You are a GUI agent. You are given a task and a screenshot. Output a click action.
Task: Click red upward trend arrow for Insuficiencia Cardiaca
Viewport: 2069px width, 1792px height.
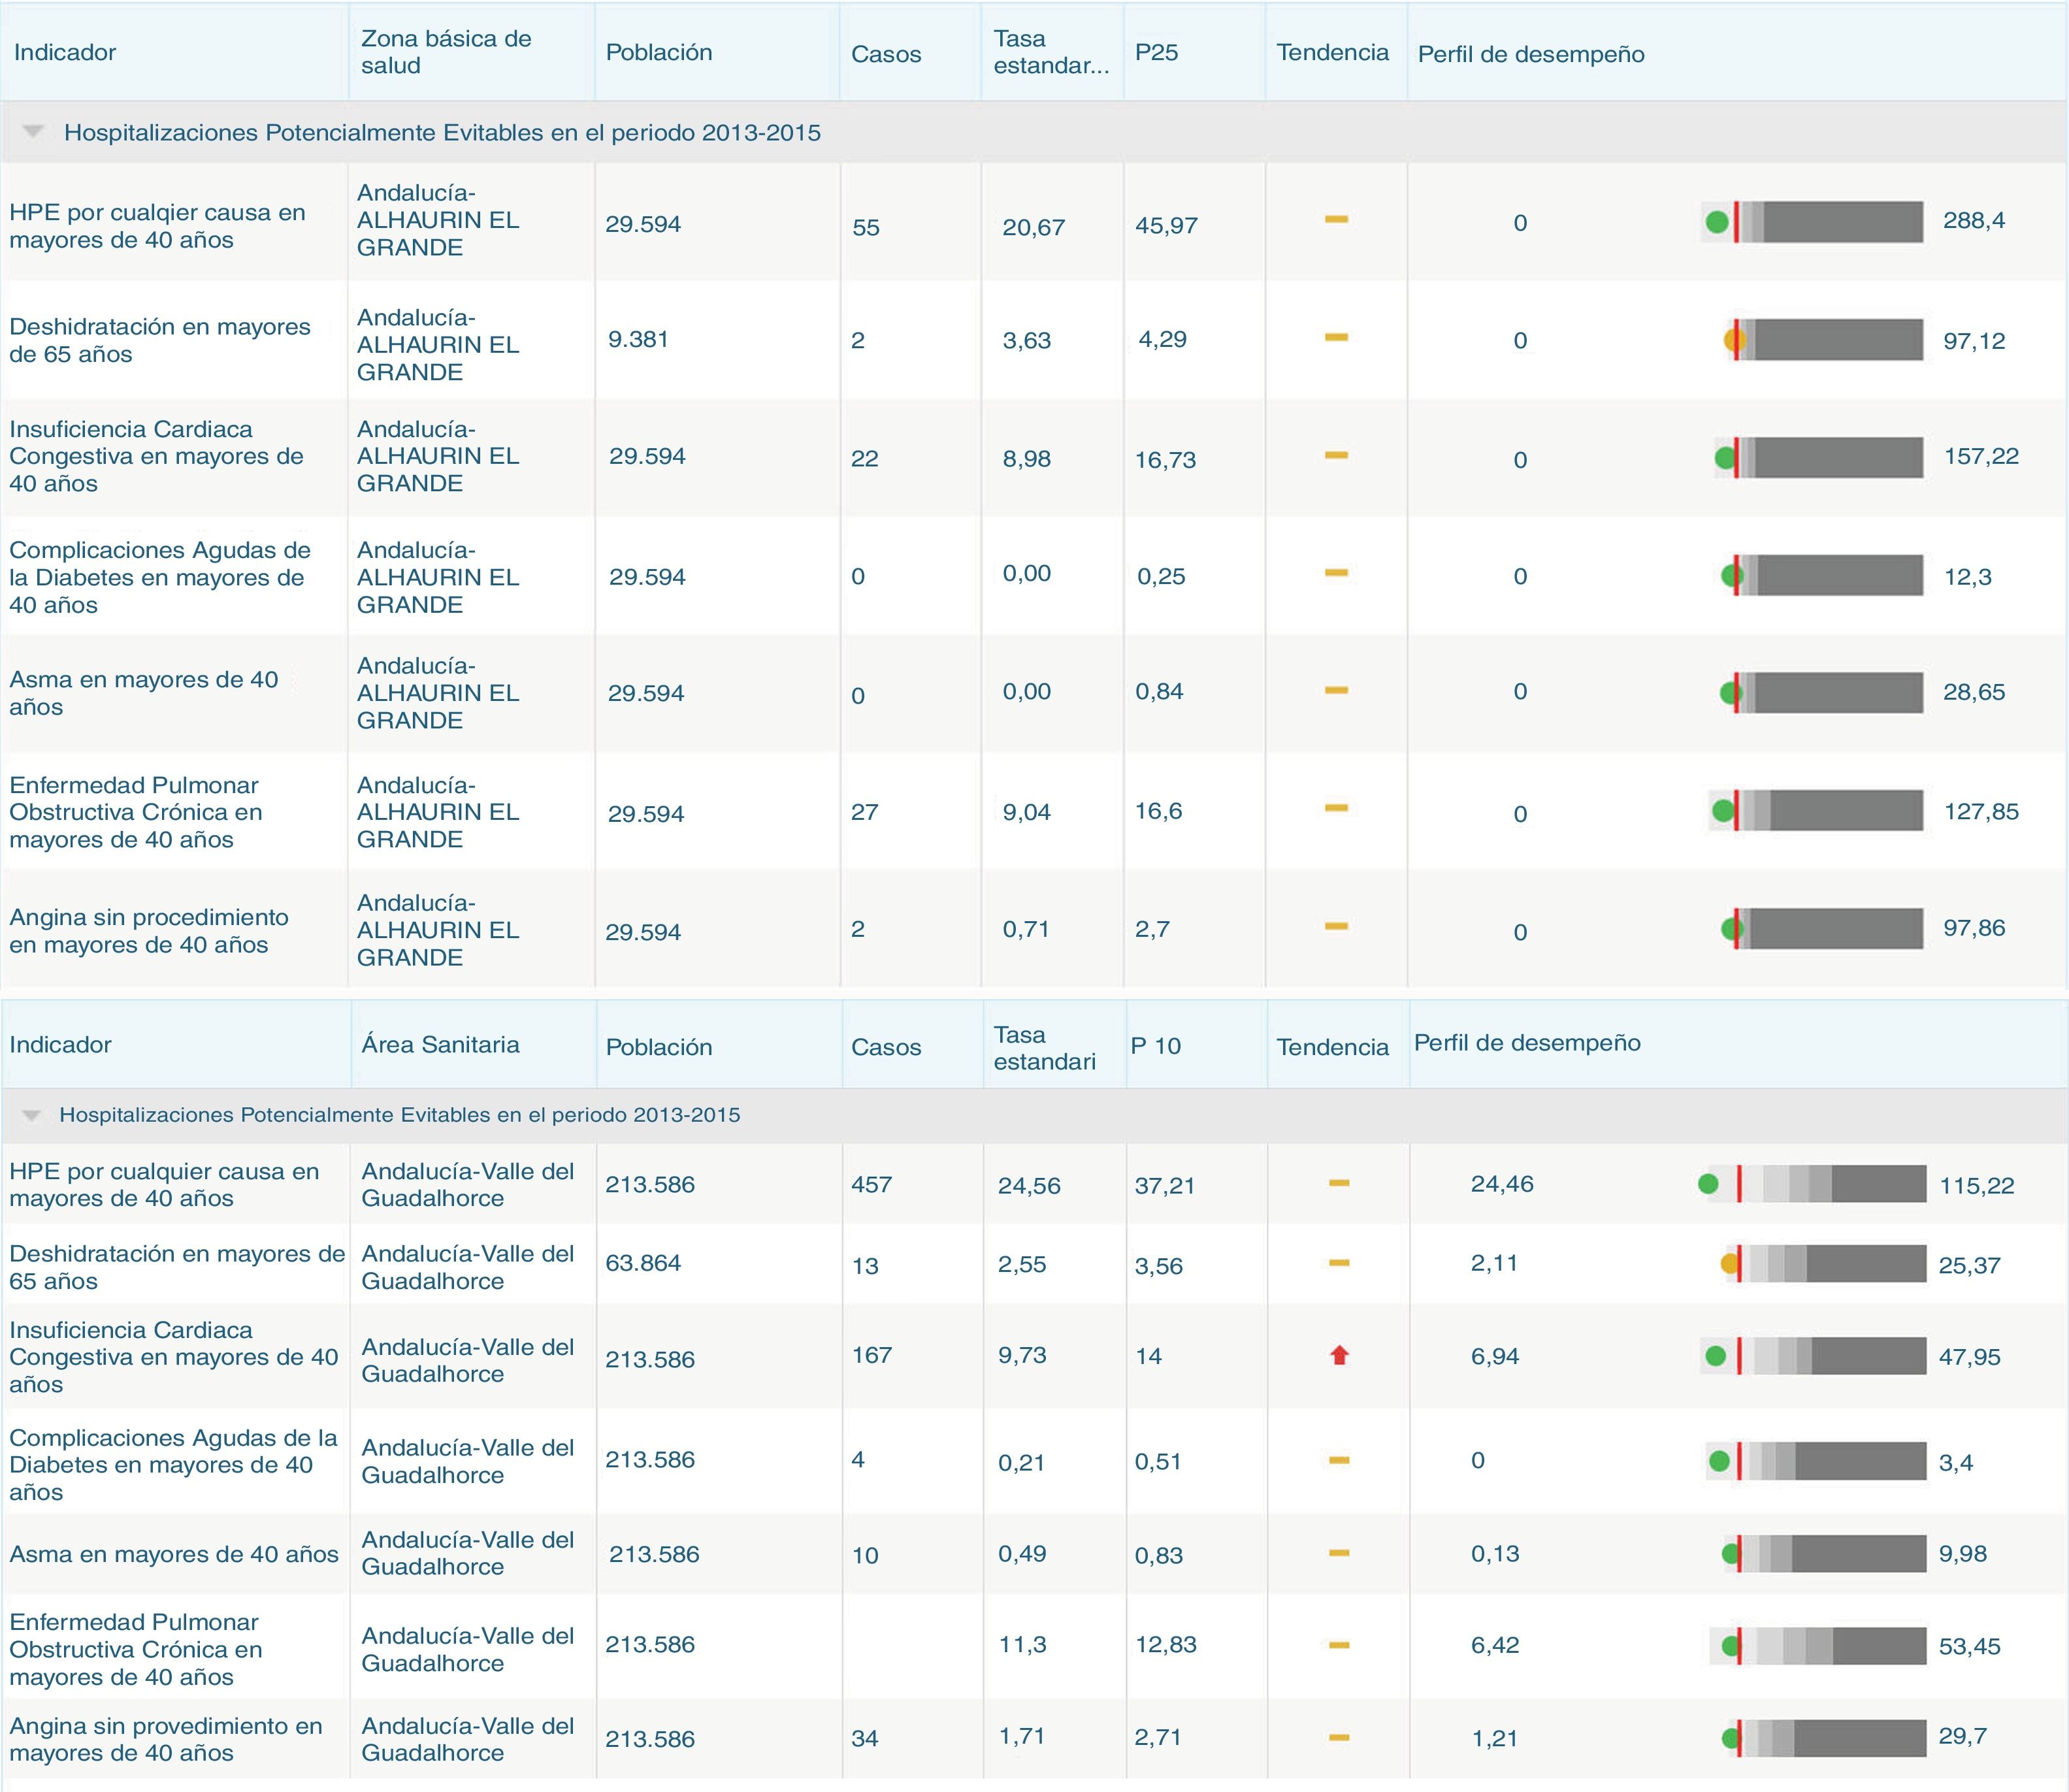pyautogui.click(x=1339, y=1356)
